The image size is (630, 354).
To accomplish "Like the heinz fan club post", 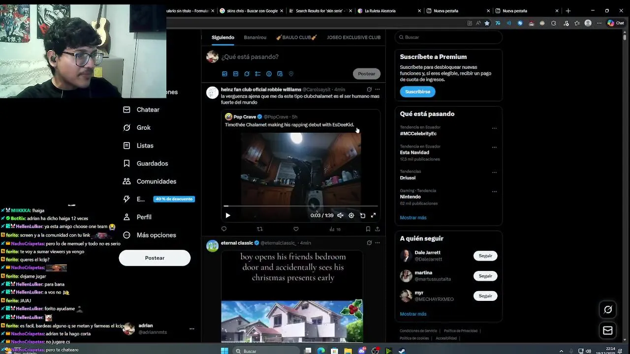I will (x=296, y=229).
